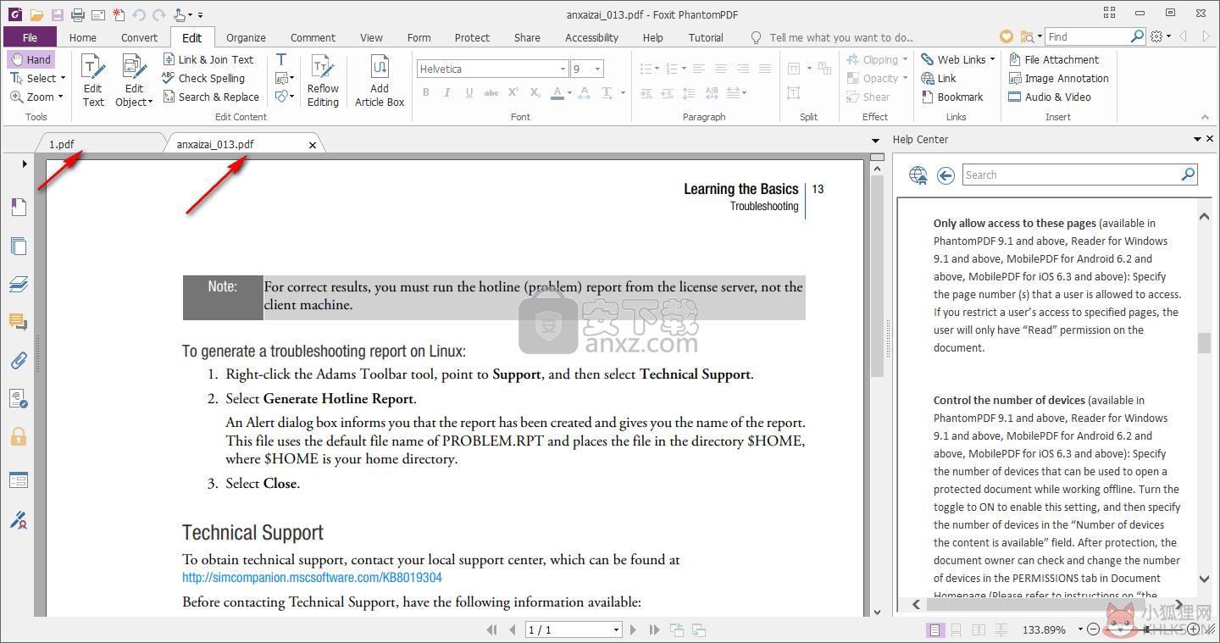
Task: Open the attachments paperclip panel in sidebar
Action: tap(18, 360)
